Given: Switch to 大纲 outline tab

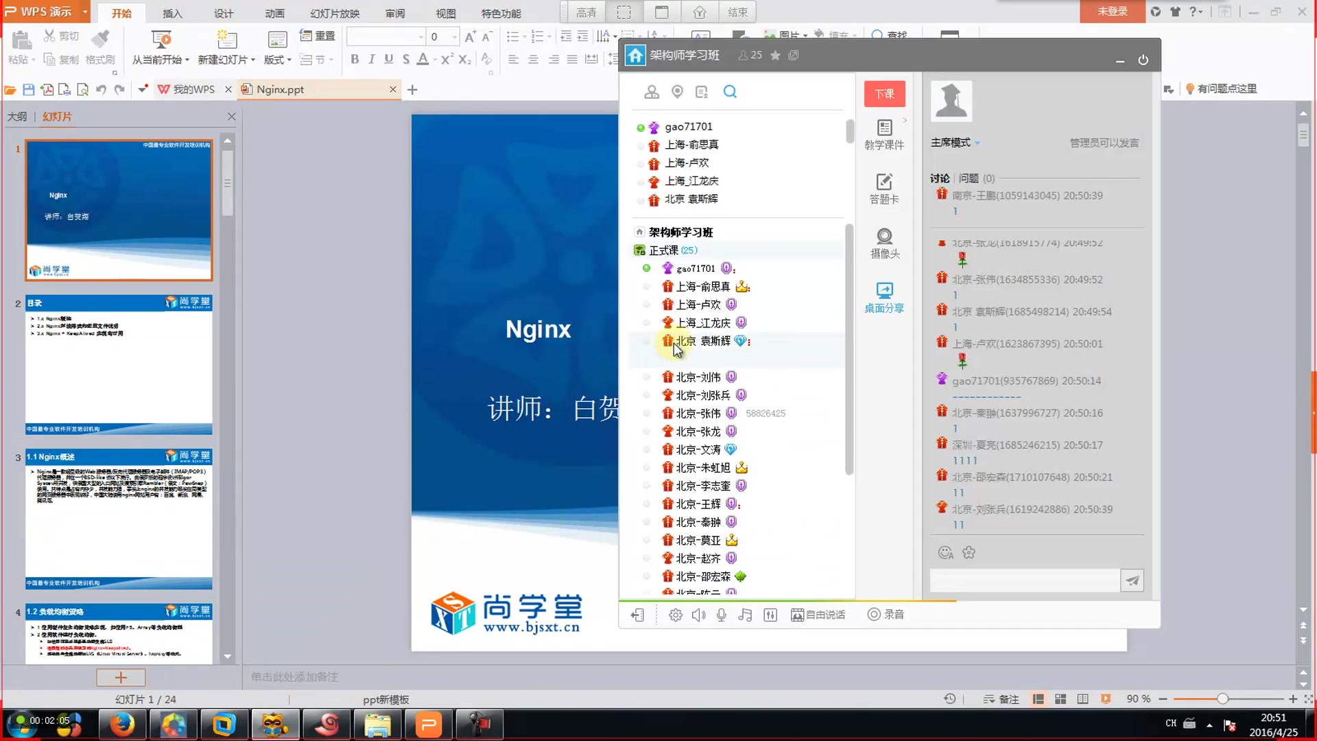Looking at the screenshot, I should click(17, 117).
